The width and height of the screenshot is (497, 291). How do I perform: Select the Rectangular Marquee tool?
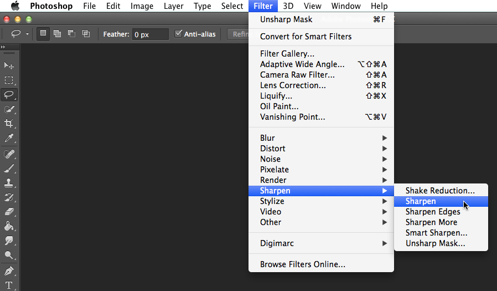9,80
